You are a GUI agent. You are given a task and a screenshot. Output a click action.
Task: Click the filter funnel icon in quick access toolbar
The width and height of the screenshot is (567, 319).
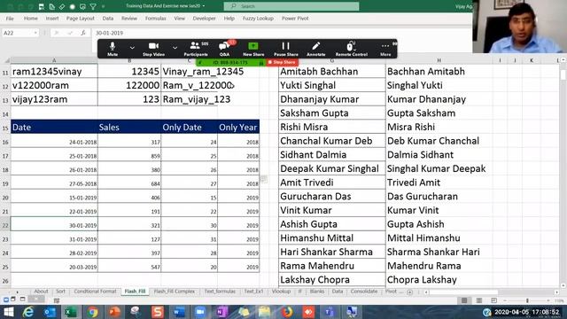pos(93,6)
